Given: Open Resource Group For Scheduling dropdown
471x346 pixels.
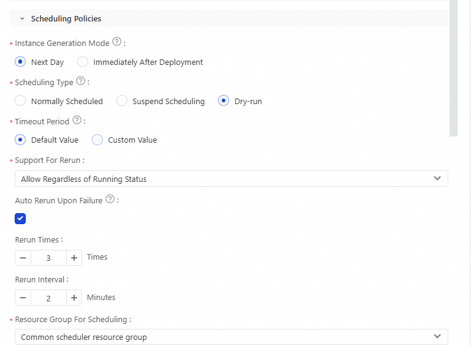Looking at the screenshot, I should pyautogui.click(x=231, y=337).
